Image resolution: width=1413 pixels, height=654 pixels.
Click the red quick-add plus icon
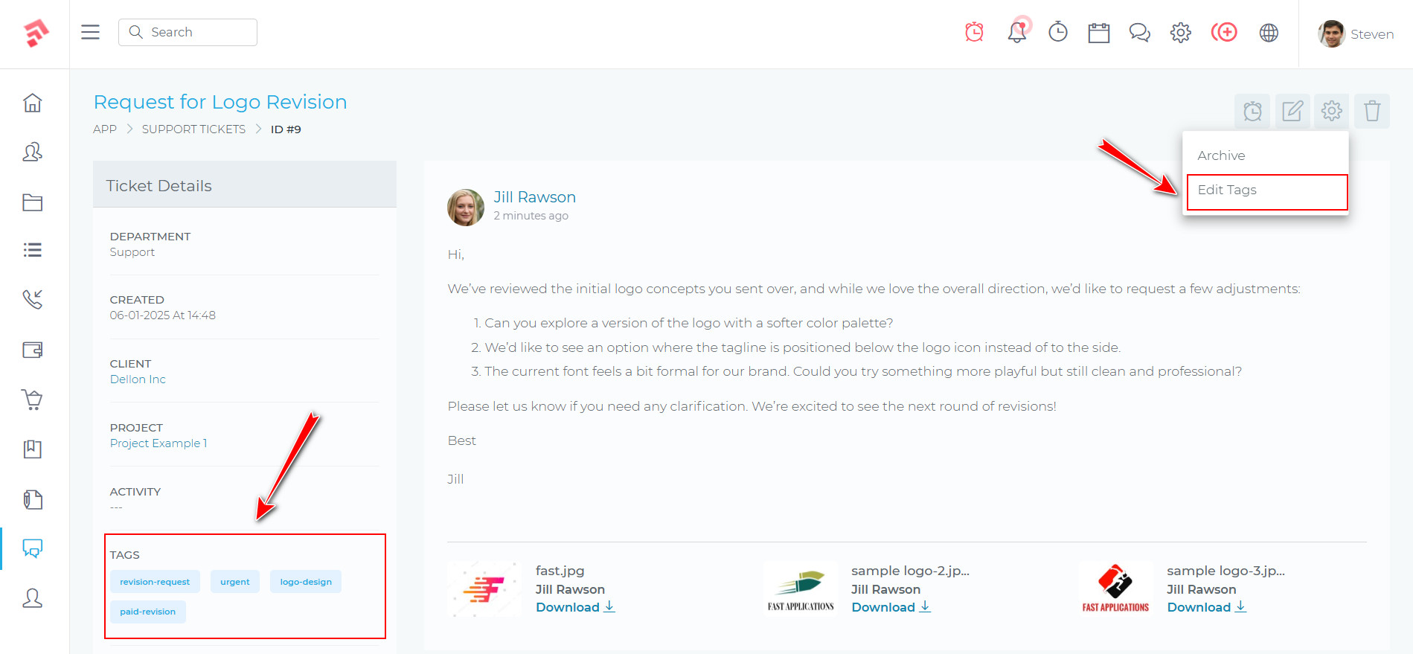1224,32
